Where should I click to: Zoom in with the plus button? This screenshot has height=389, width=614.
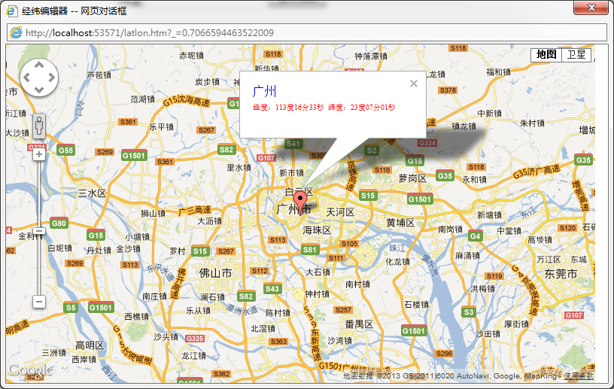39,154
